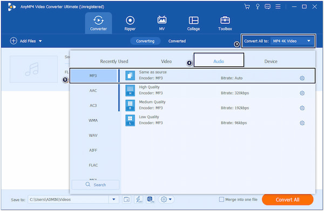Open the bottom settings gear dropdown
Screen dimensions: 324x211
pyautogui.click(x=166, y=200)
